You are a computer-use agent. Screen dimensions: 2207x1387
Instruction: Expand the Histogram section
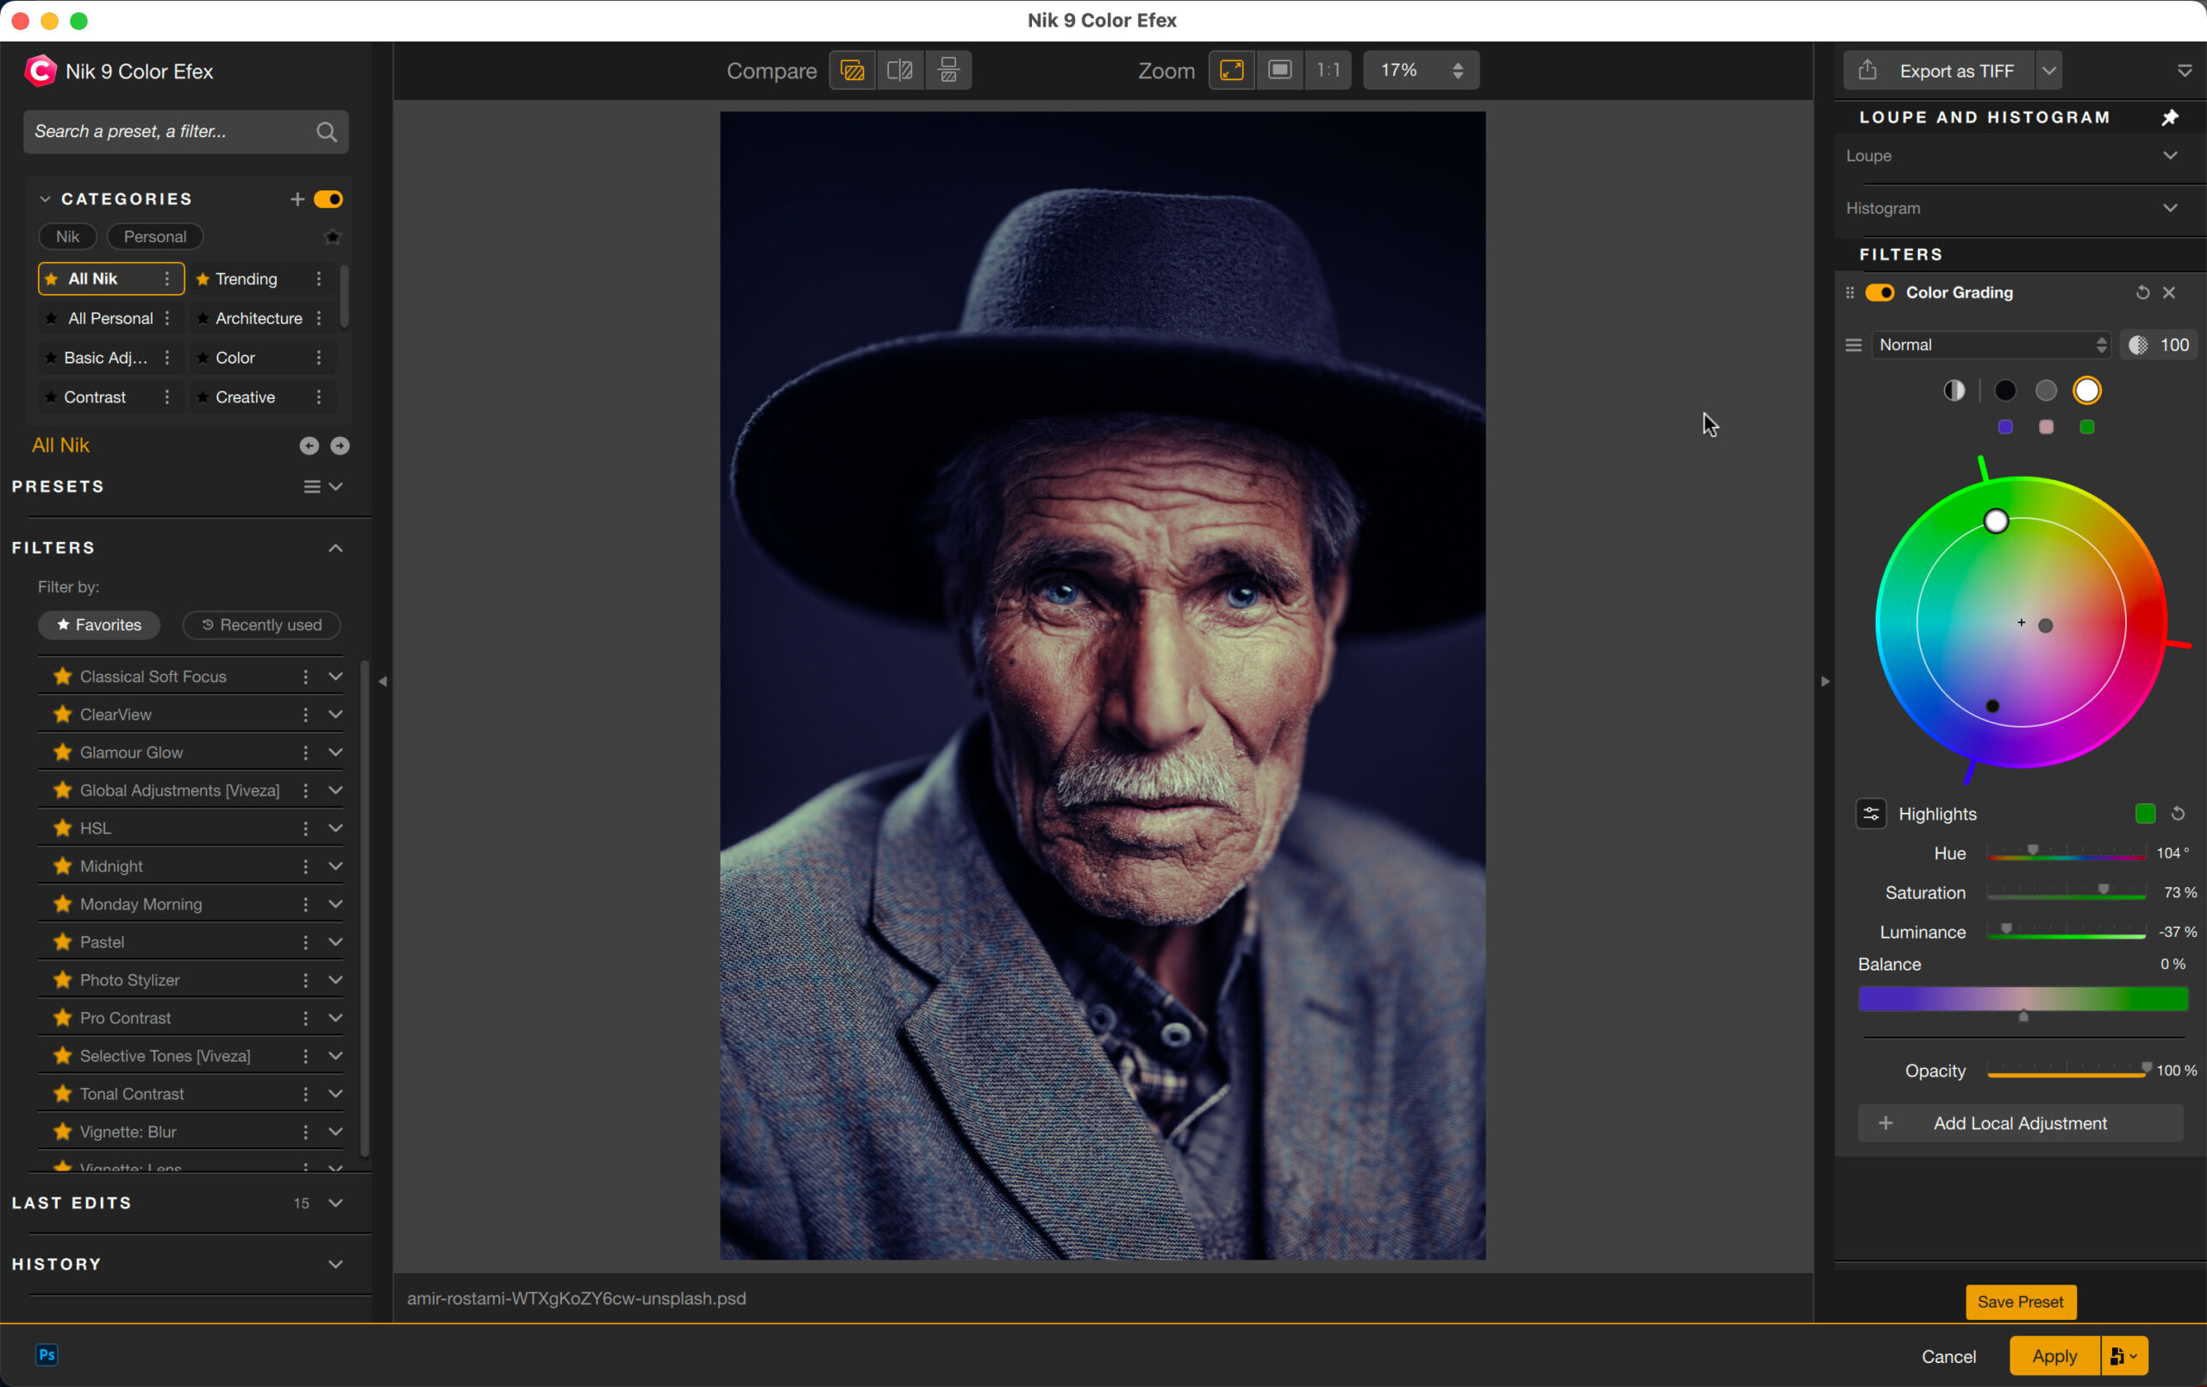[2169, 208]
